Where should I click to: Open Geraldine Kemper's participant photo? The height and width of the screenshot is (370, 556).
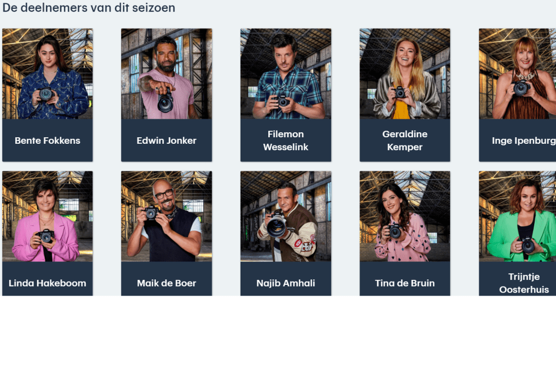(405, 74)
